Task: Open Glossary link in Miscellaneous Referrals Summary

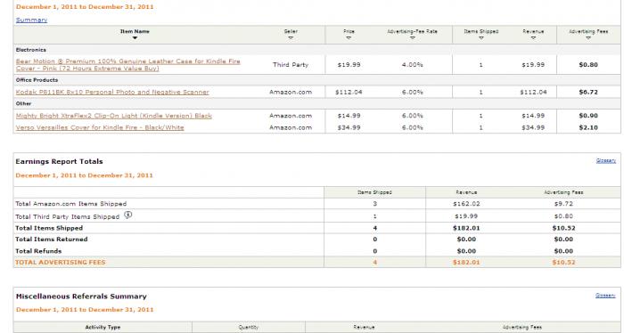Action: 605,296
